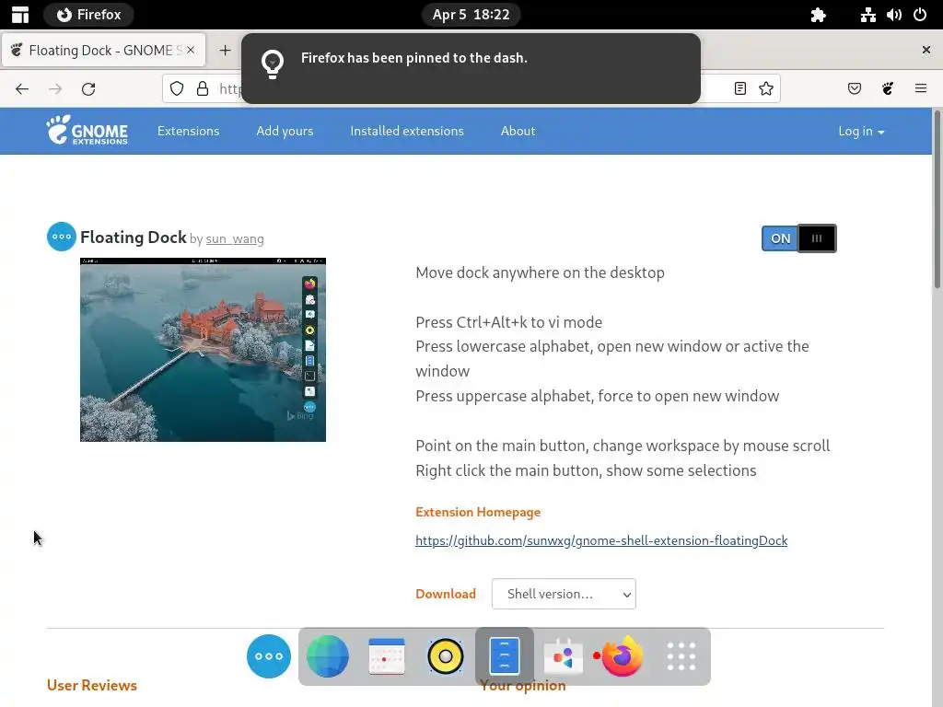
Task: Click the Firefox pinned to dash notification
Action: coord(471,68)
